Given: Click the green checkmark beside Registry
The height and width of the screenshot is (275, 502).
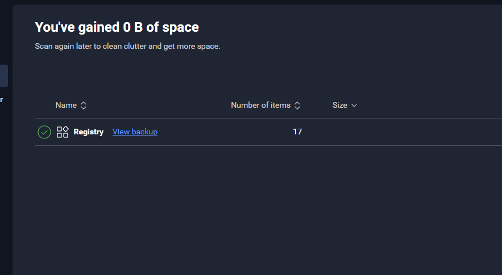Looking at the screenshot, I should (44, 132).
